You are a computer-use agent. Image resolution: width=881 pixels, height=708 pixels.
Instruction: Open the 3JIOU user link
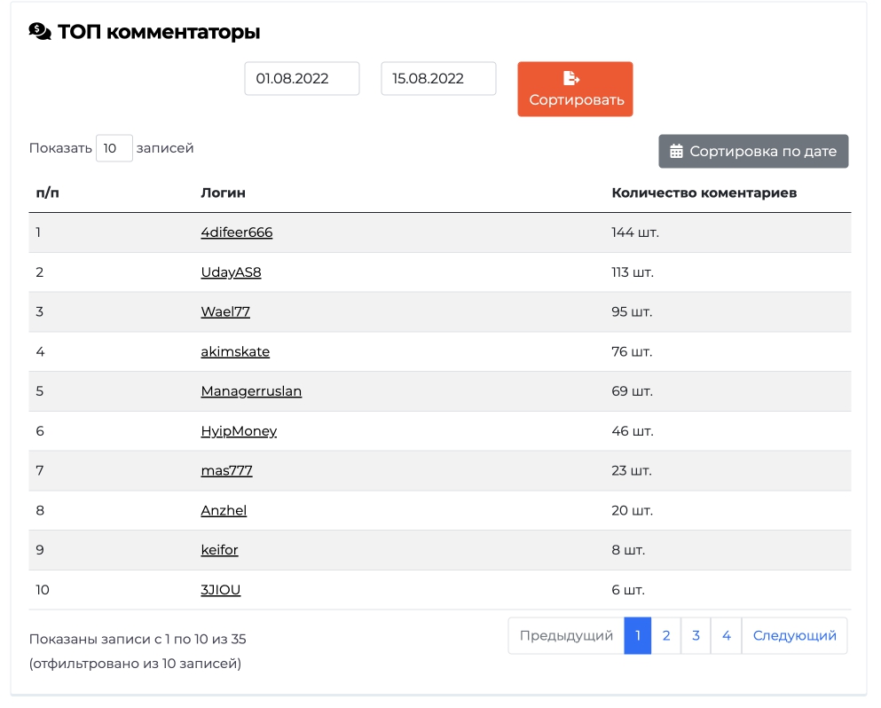(220, 590)
